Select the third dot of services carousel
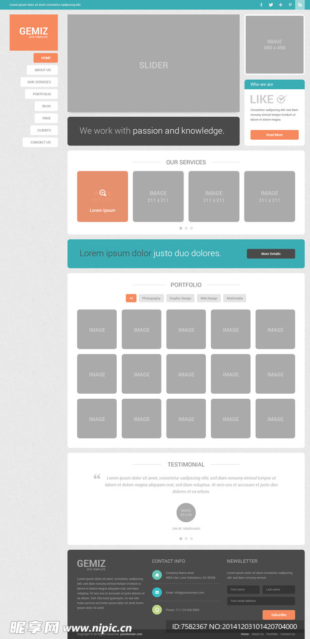Viewport: 310px width, 639px height. pos(191,228)
